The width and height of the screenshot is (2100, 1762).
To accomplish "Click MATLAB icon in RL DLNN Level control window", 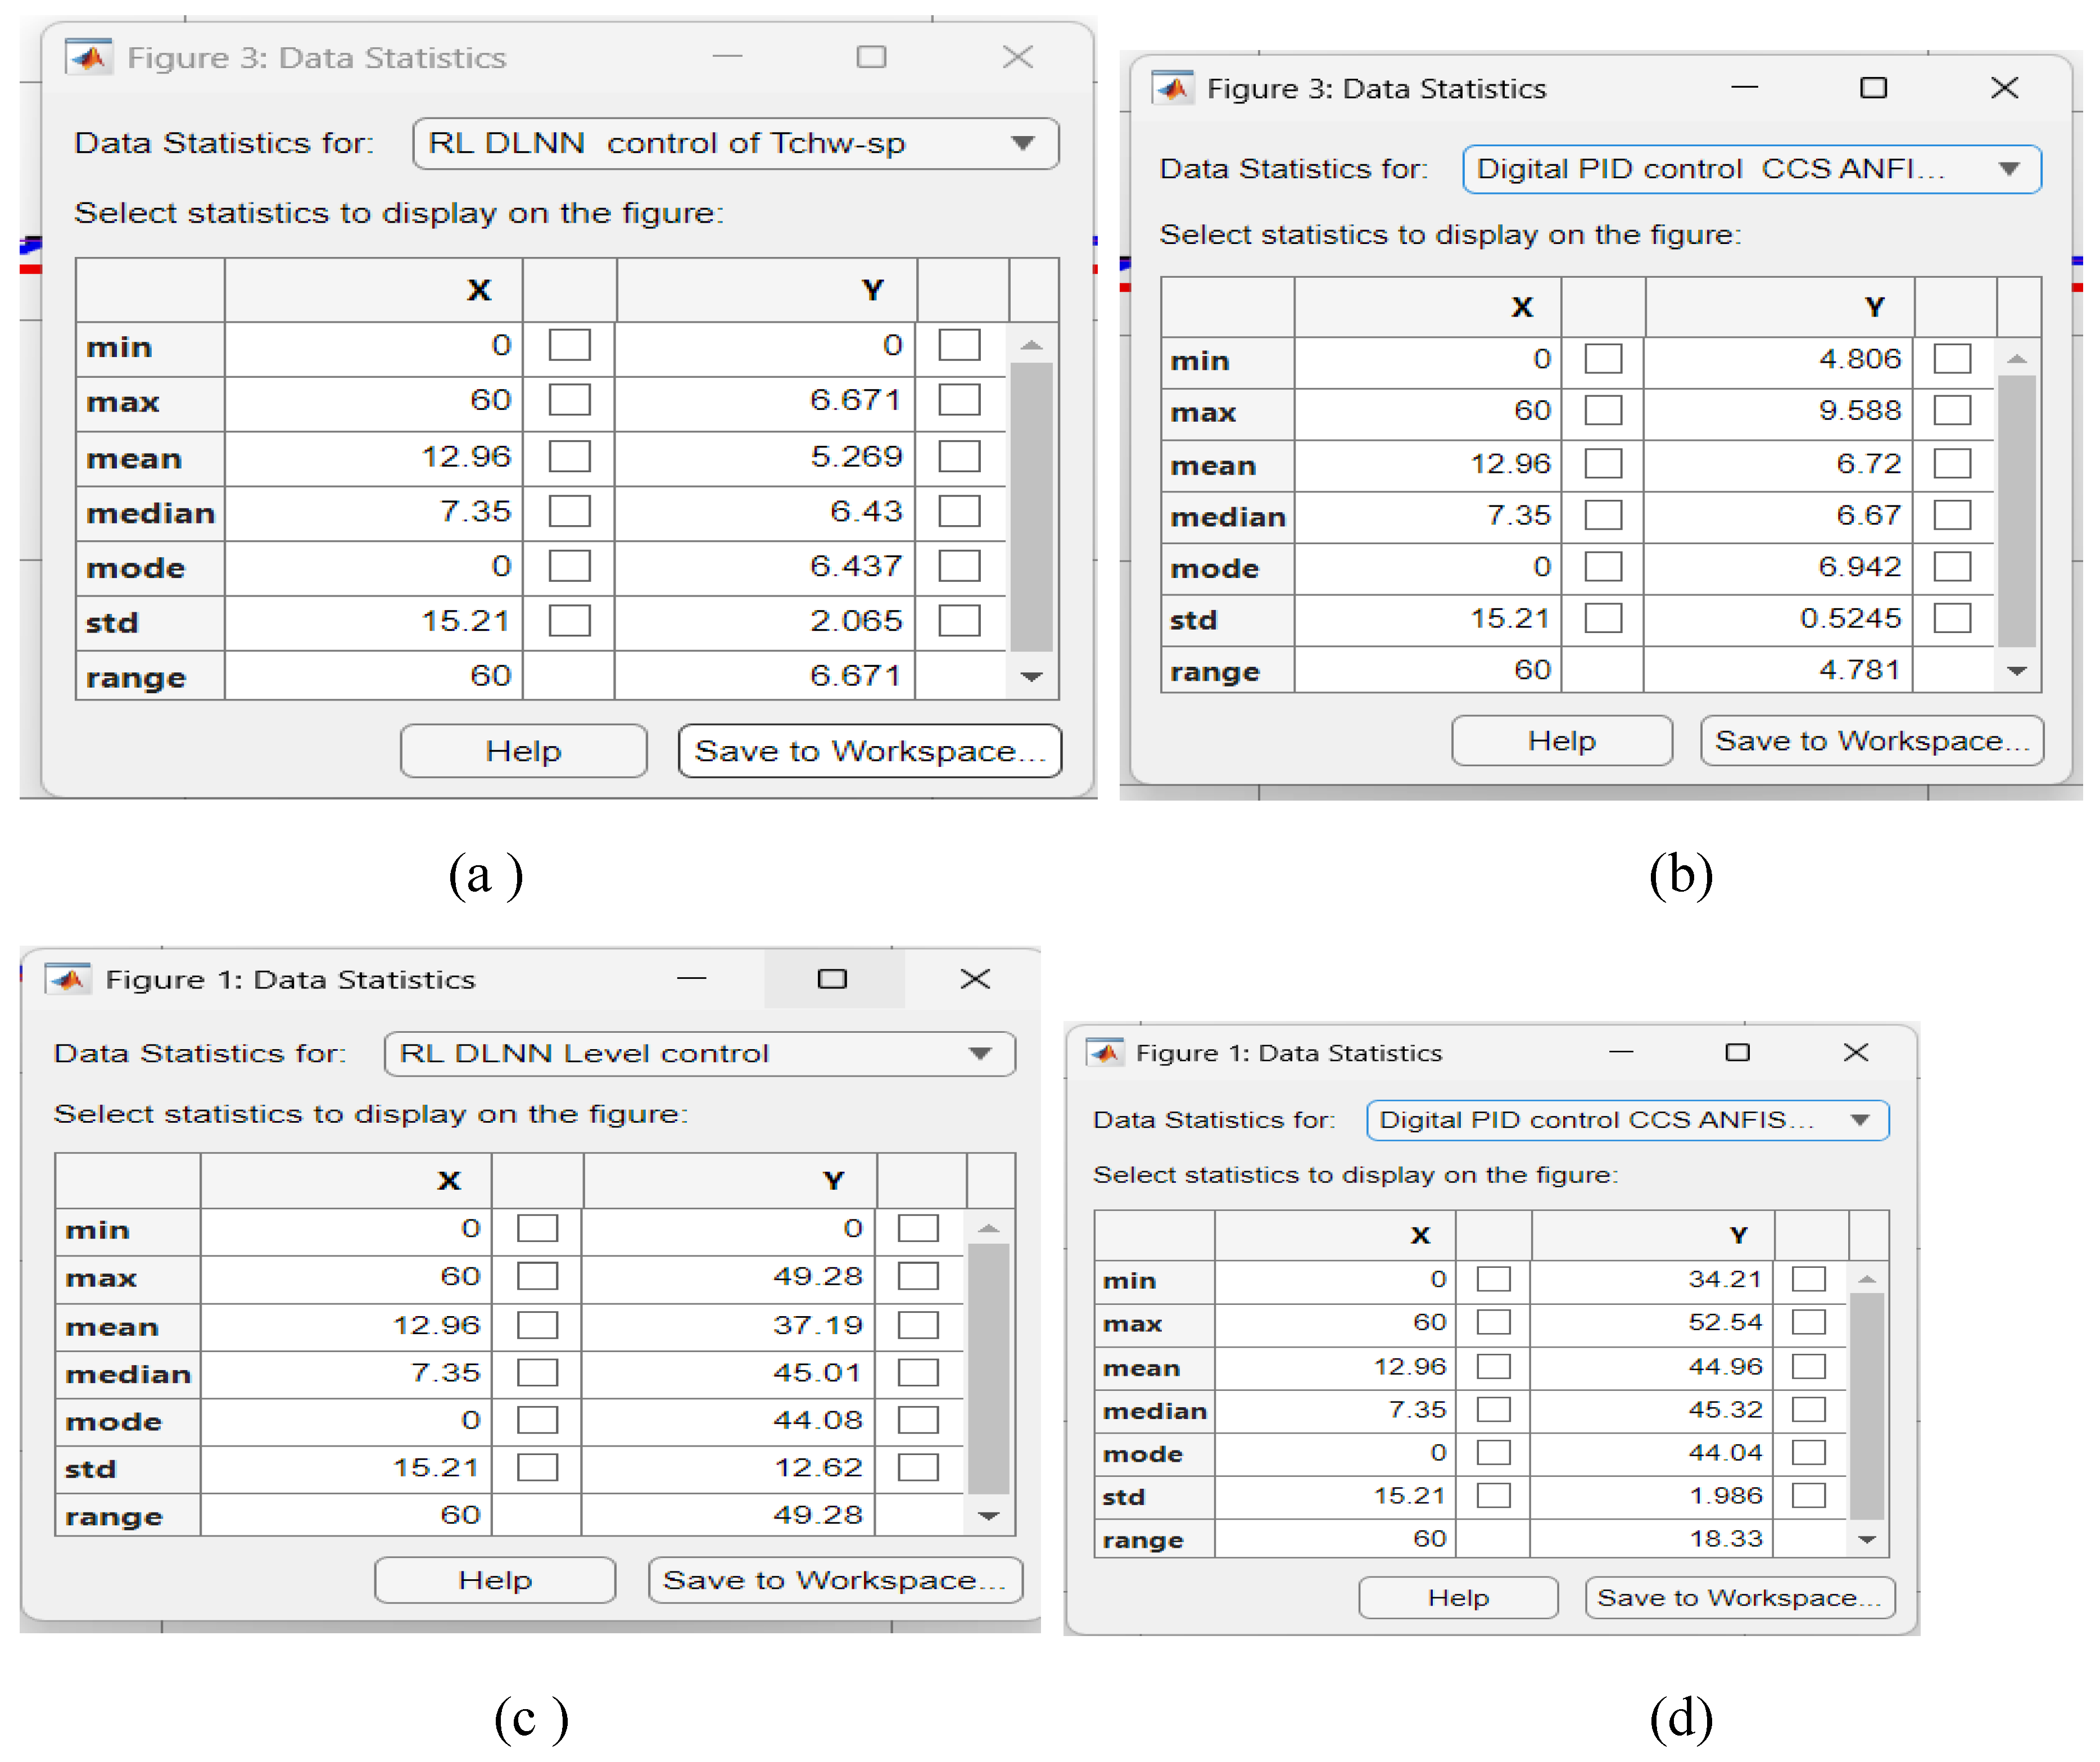I will [x=68, y=979].
